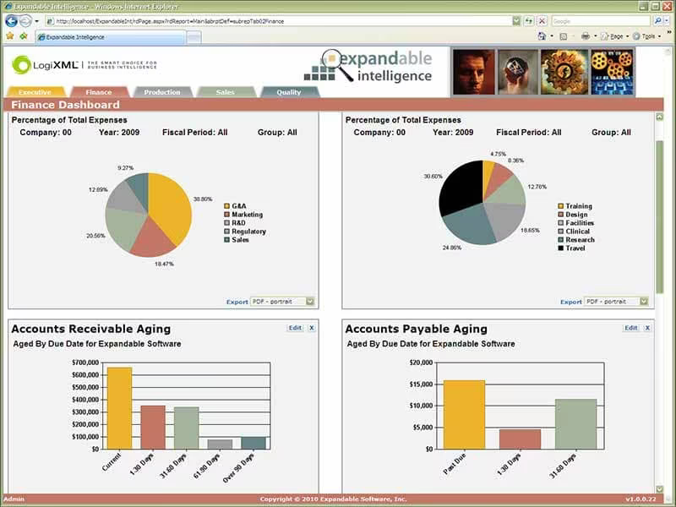Click the address bar URL field
Viewport: 676px width, 507px height.
(x=278, y=21)
